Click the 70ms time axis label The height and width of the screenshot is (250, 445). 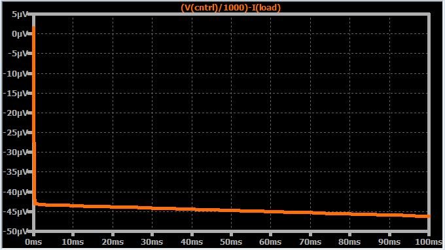pos(310,242)
